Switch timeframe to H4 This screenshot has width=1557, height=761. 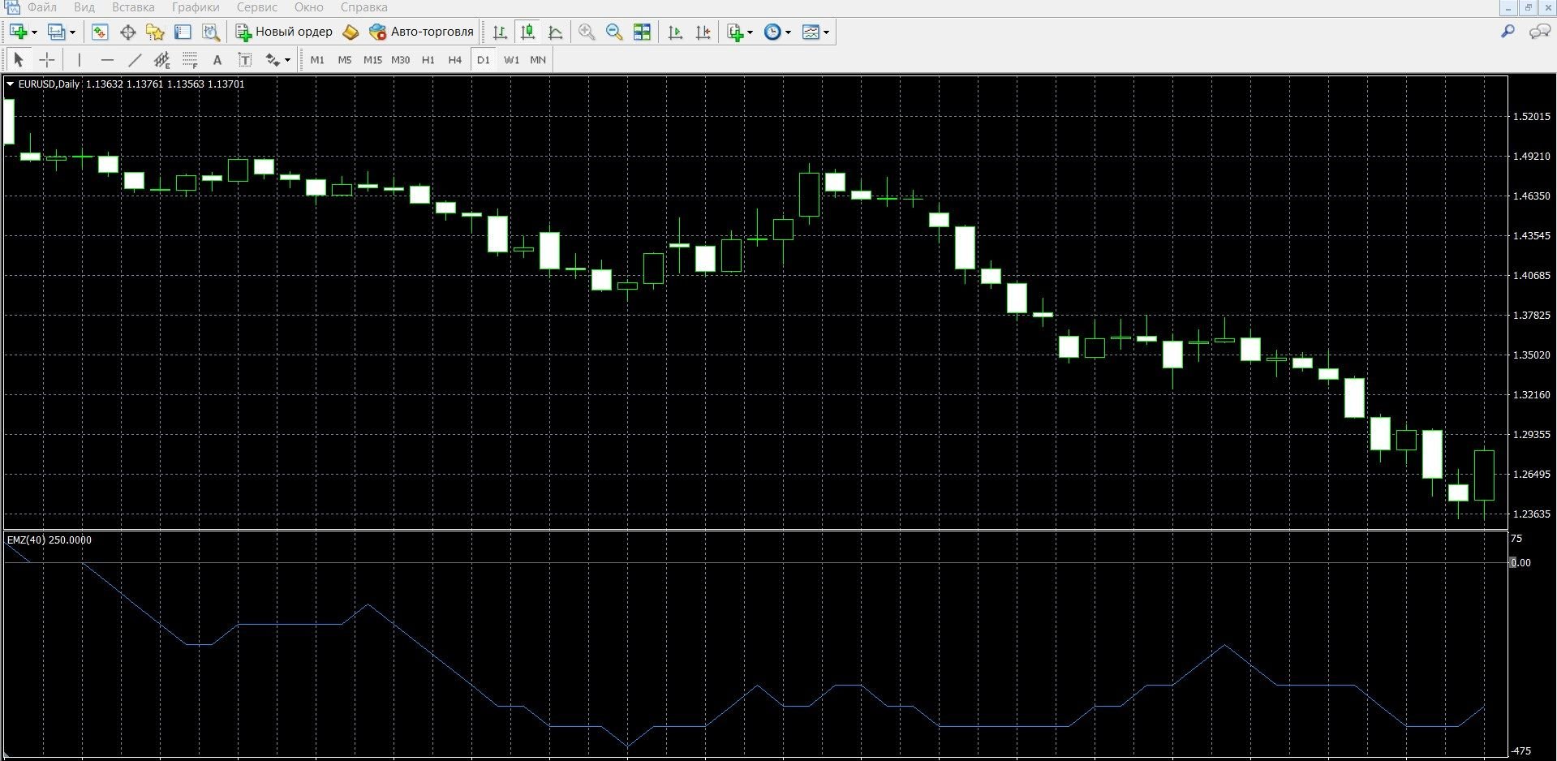(455, 60)
